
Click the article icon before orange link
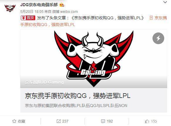coord(151,18)
